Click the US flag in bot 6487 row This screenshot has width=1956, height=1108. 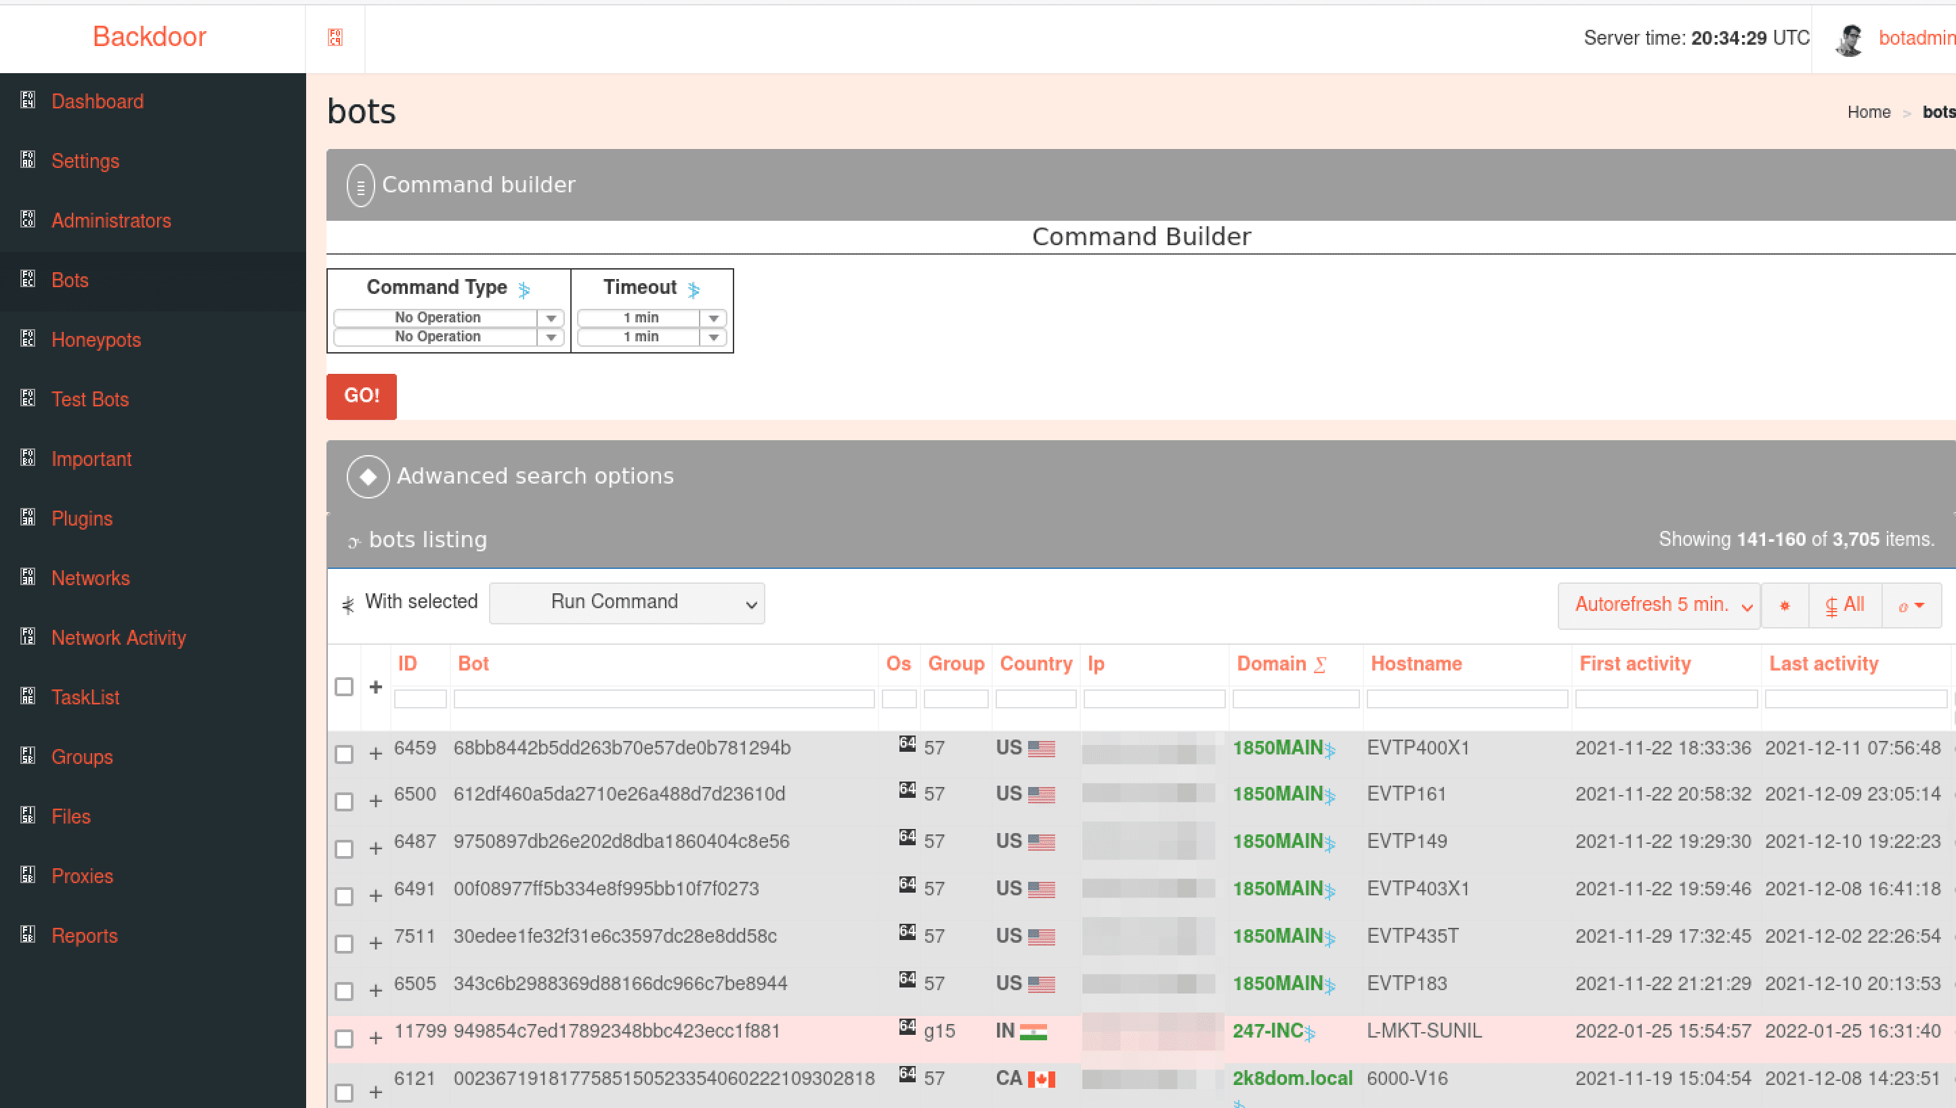tap(1041, 842)
